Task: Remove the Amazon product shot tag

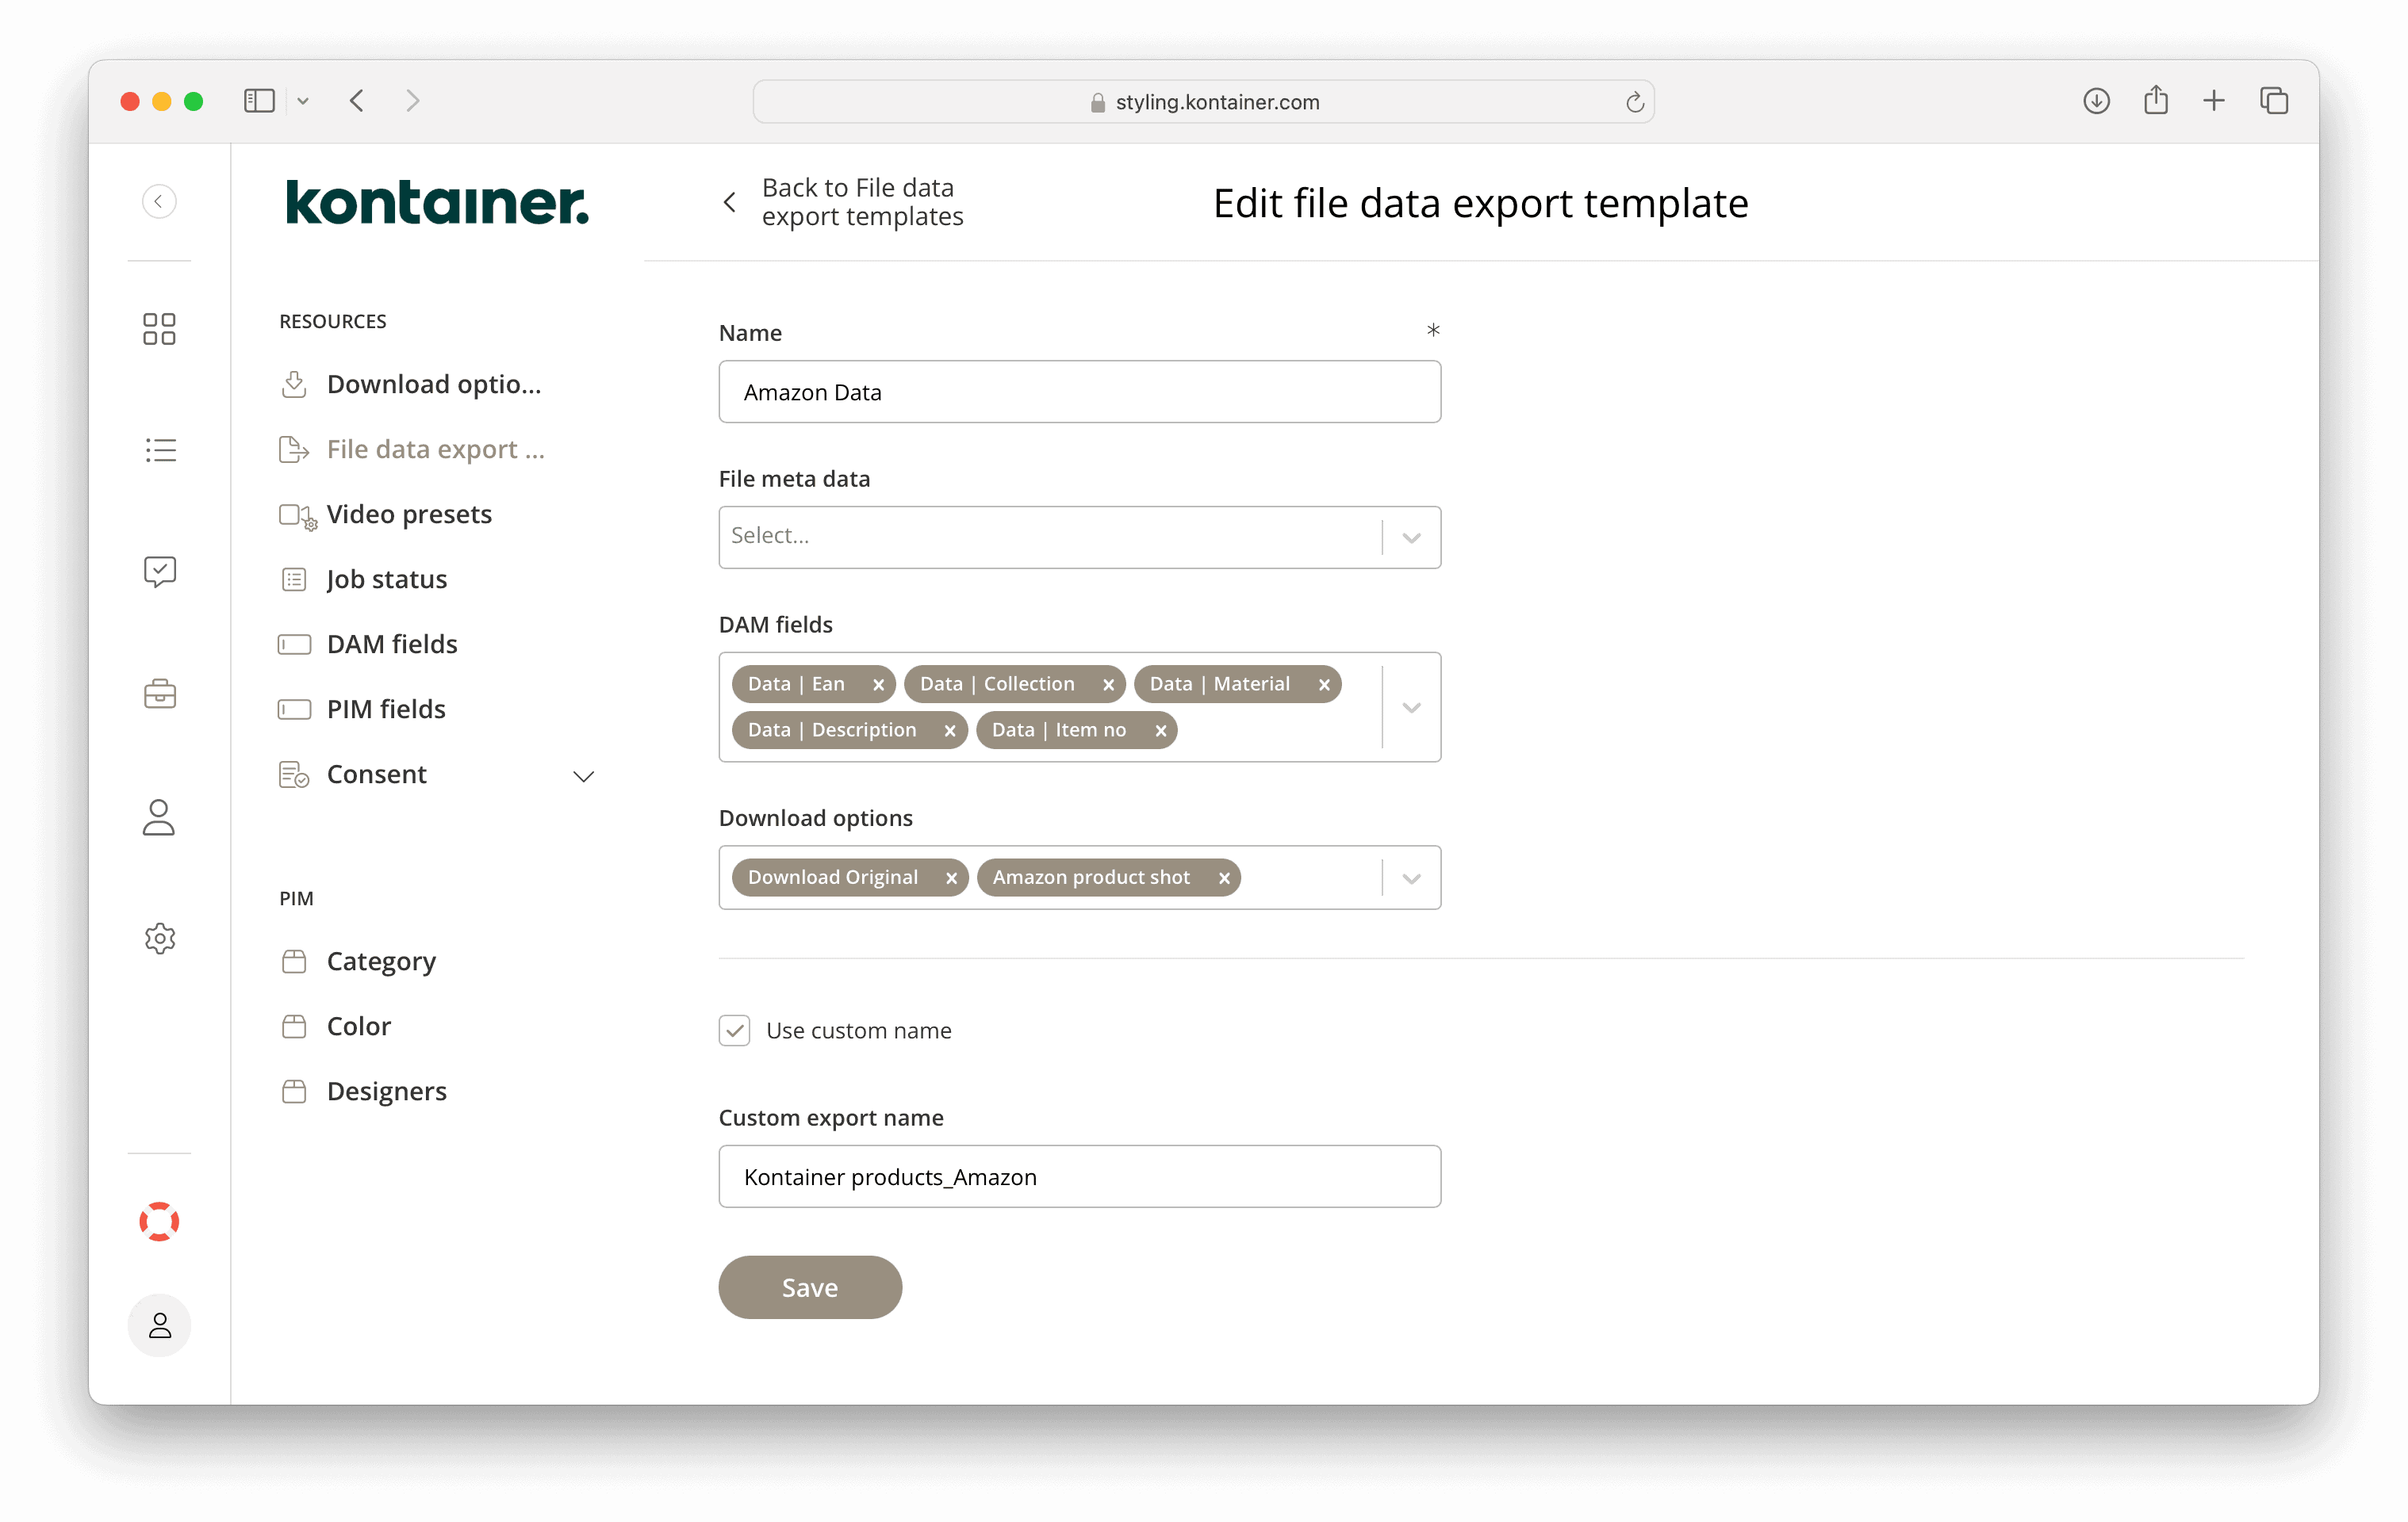Action: (x=1224, y=878)
